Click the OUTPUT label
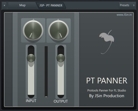 pos(61,101)
